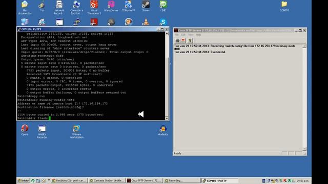Click the 'Ready' status bar text
Screen dimensions: 328x184
pos(177,153)
